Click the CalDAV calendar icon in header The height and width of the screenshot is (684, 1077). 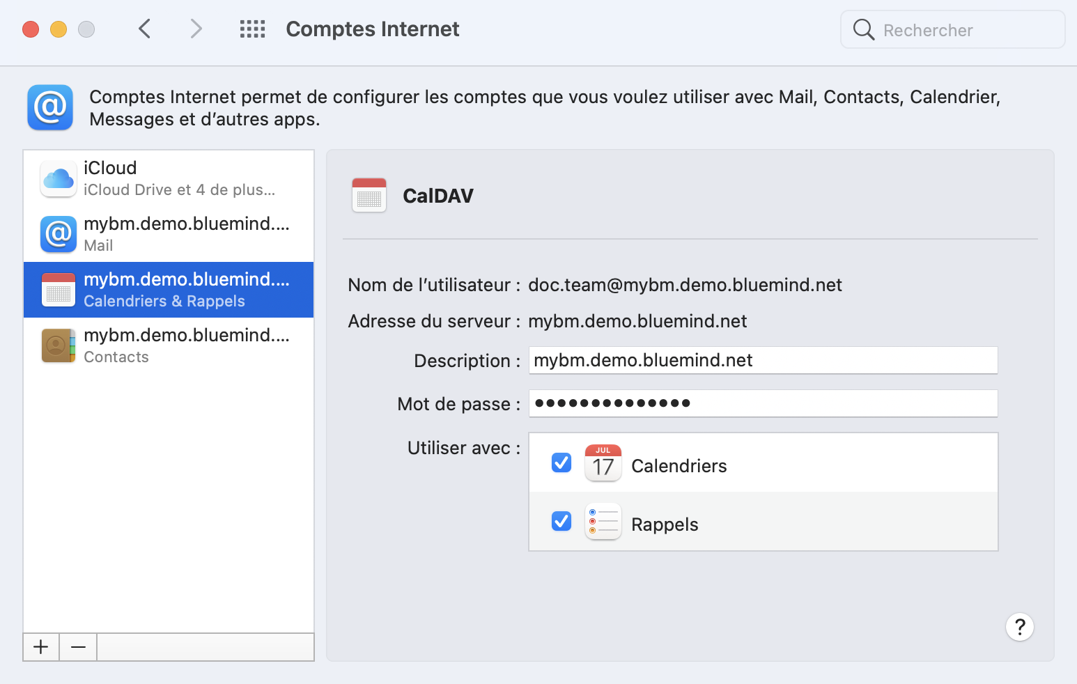click(x=369, y=196)
